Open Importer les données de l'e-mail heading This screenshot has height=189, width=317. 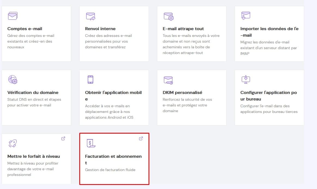point(269,32)
